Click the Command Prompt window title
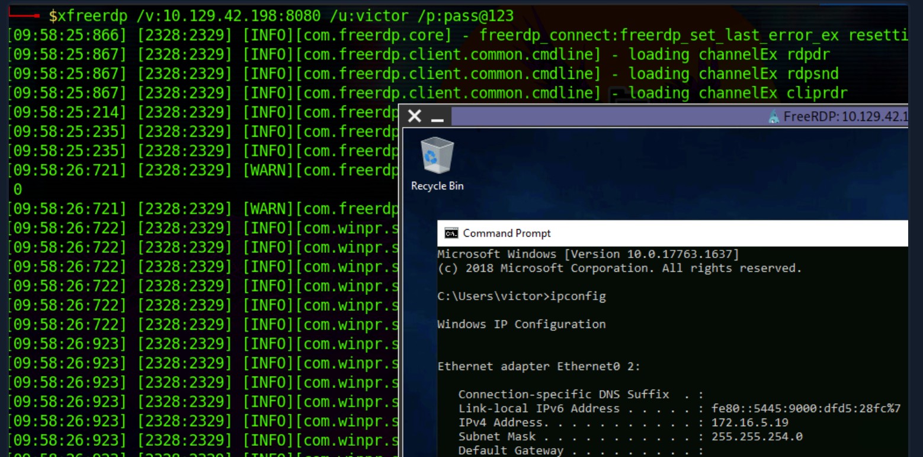Image resolution: width=923 pixels, height=457 pixels. [507, 233]
